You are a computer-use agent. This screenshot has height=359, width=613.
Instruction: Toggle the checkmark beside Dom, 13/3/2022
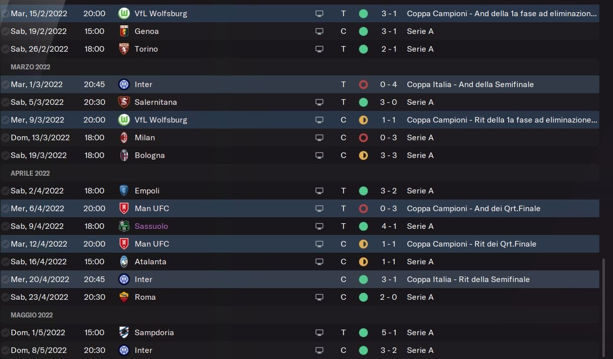(x=5, y=138)
